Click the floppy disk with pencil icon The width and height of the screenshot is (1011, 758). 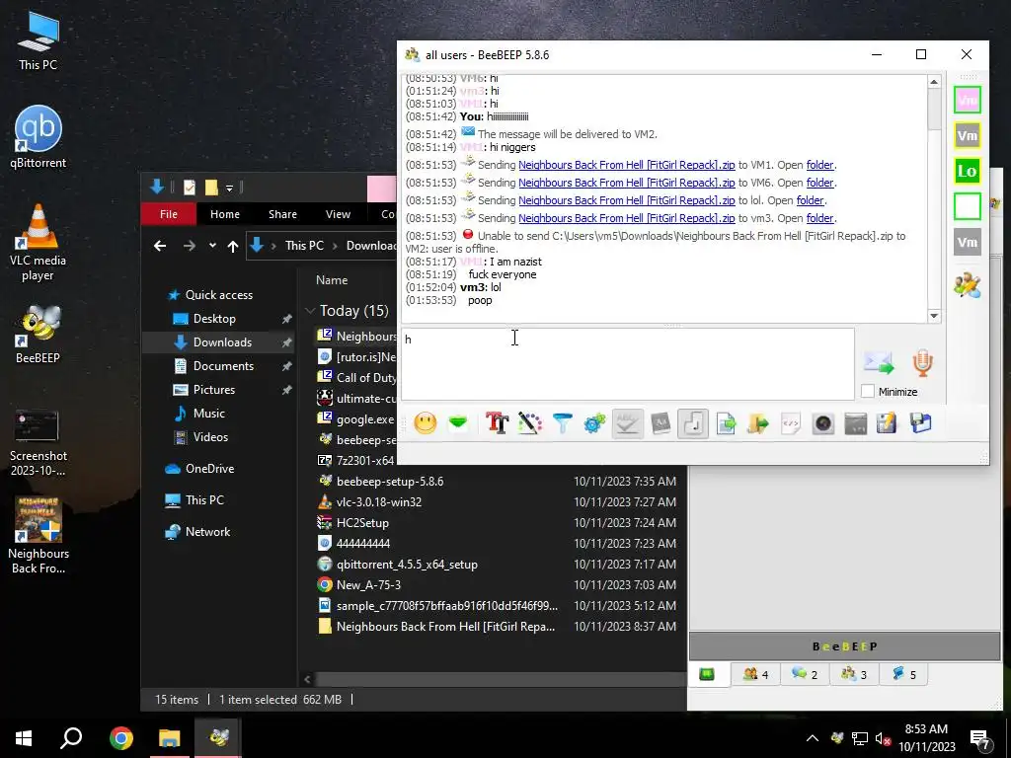click(x=888, y=423)
